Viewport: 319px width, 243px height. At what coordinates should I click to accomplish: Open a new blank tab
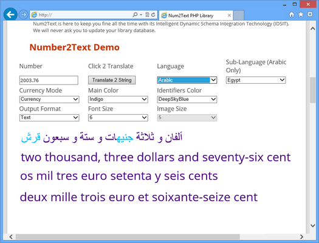[239, 15]
